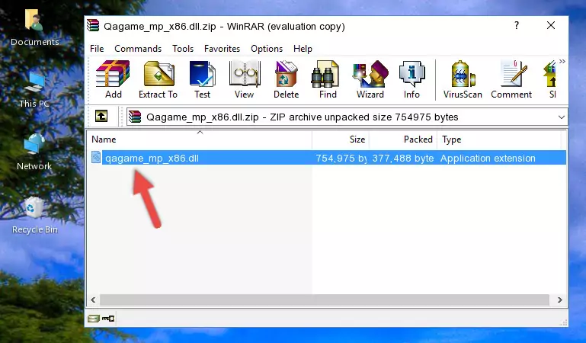Viewport: 586px width, 343px height.
Task: Click the 377,488 packed size cell
Action: click(x=403, y=158)
